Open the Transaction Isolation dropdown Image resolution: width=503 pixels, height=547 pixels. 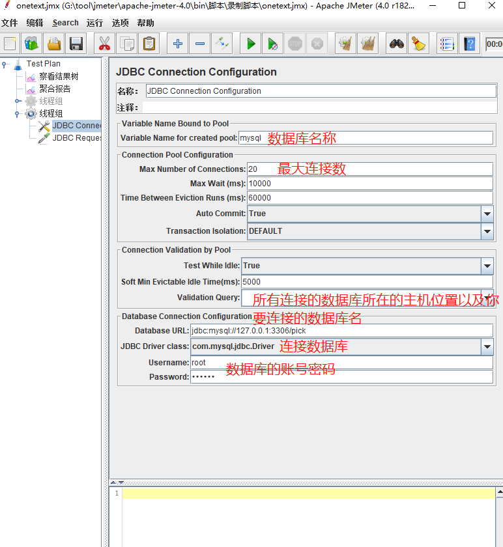(487, 231)
